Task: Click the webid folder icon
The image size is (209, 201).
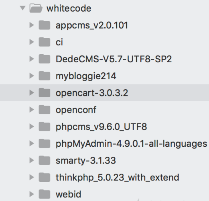Action: (x=45, y=194)
